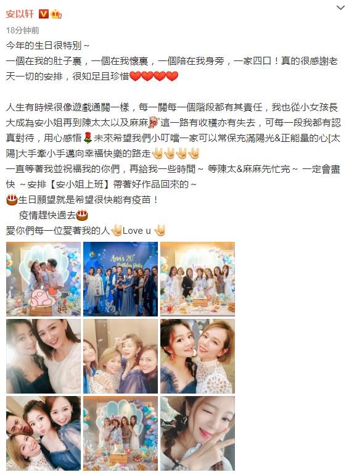
Task: Open the Ann's 20 Birthday Party group photo
Action: point(120,279)
